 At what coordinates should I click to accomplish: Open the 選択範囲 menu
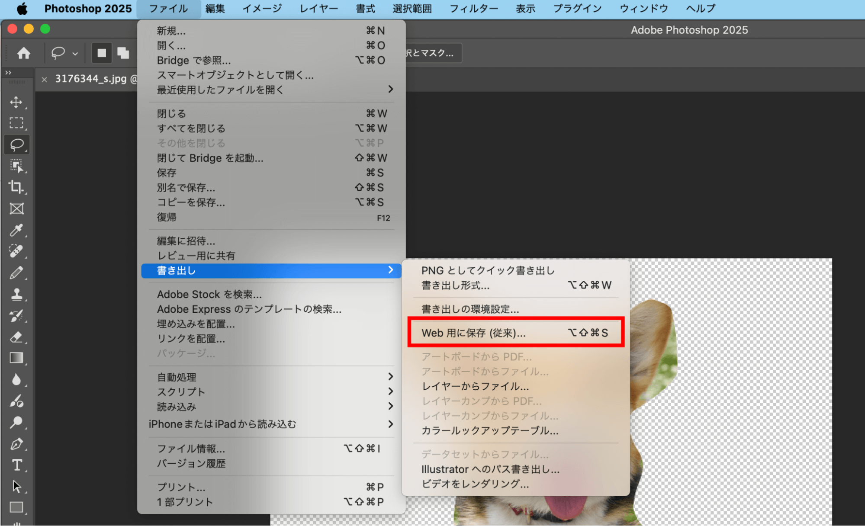point(412,9)
